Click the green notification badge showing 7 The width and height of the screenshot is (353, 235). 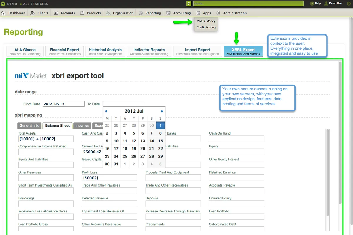(x=189, y=4)
